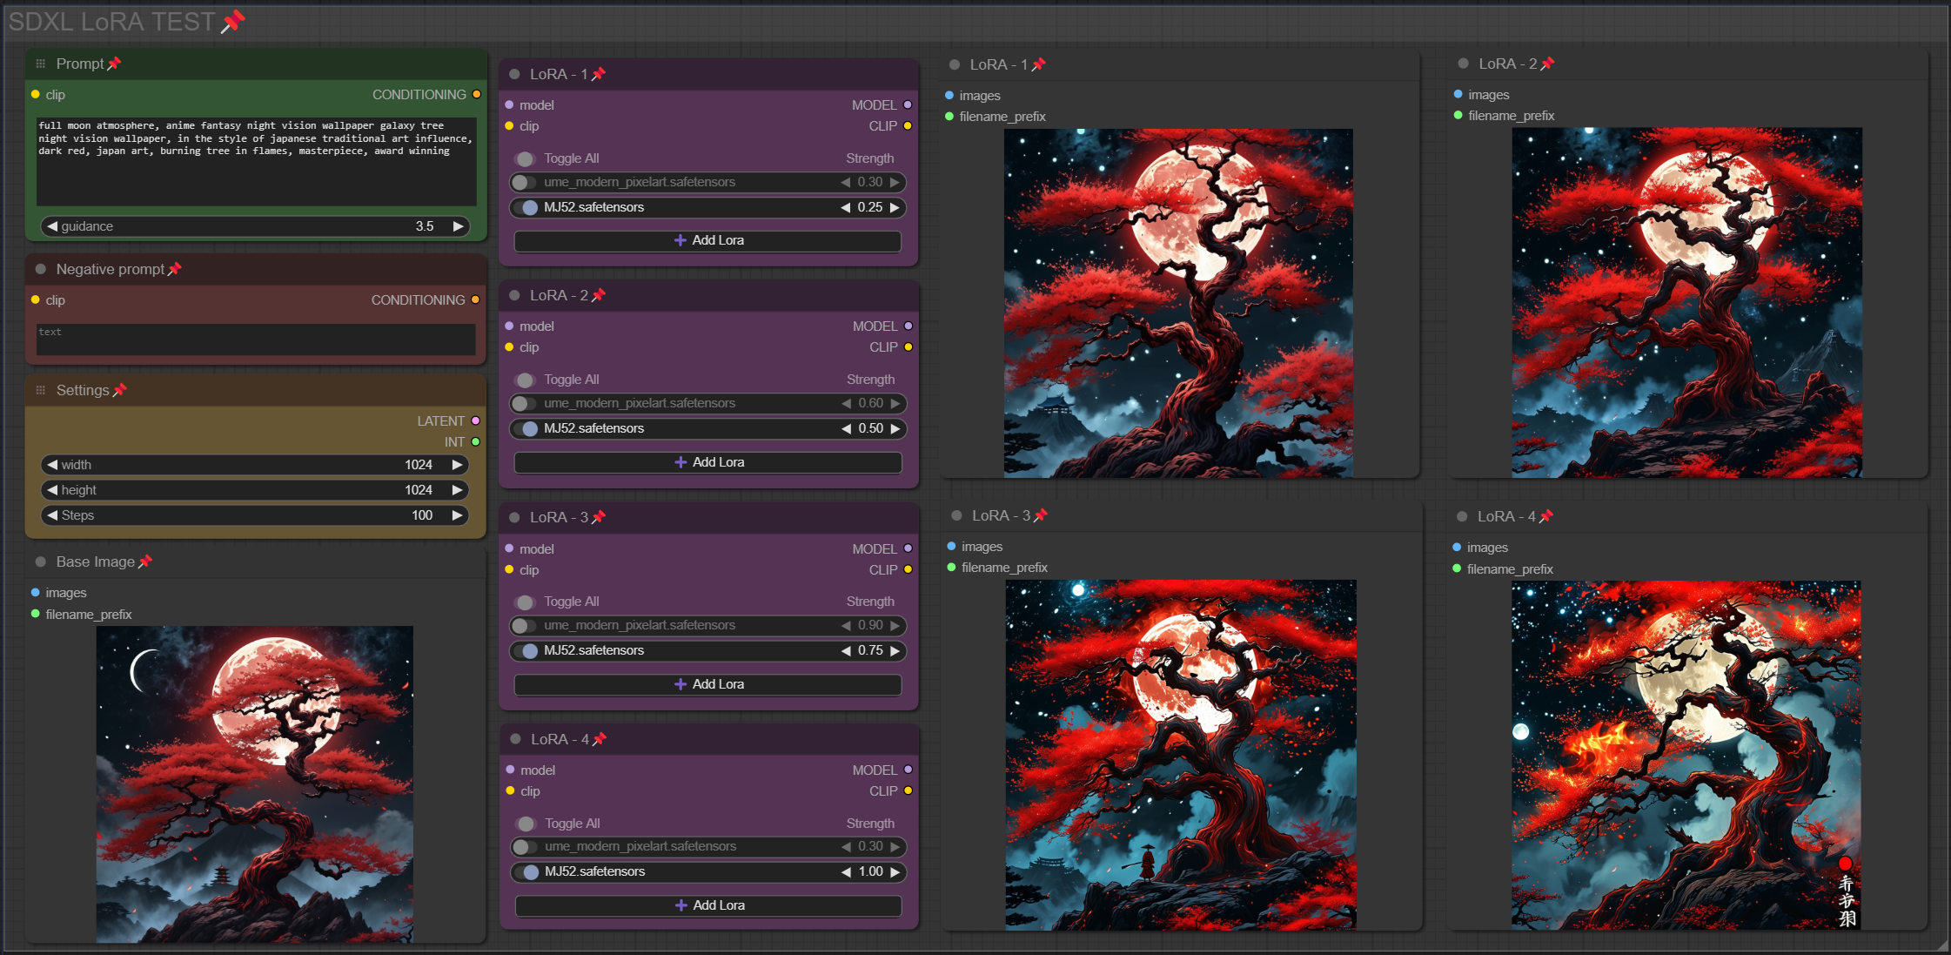This screenshot has height=955, width=1951.
Task: Enable ume_modern_pixelart in LoRA - 2 node
Action: [523, 403]
